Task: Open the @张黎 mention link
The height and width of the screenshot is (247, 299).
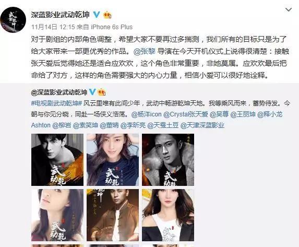Action: pos(145,51)
